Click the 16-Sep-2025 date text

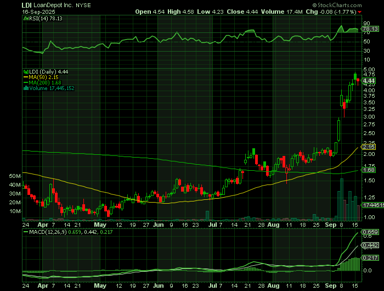click(38, 12)
